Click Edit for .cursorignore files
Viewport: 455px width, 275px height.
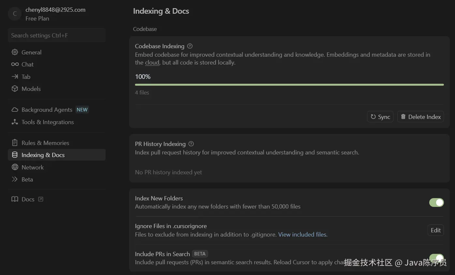435,230
